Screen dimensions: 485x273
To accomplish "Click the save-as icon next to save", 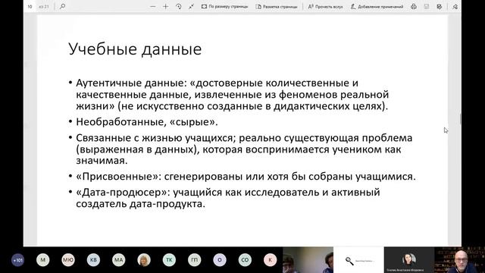I will (440, 7).
